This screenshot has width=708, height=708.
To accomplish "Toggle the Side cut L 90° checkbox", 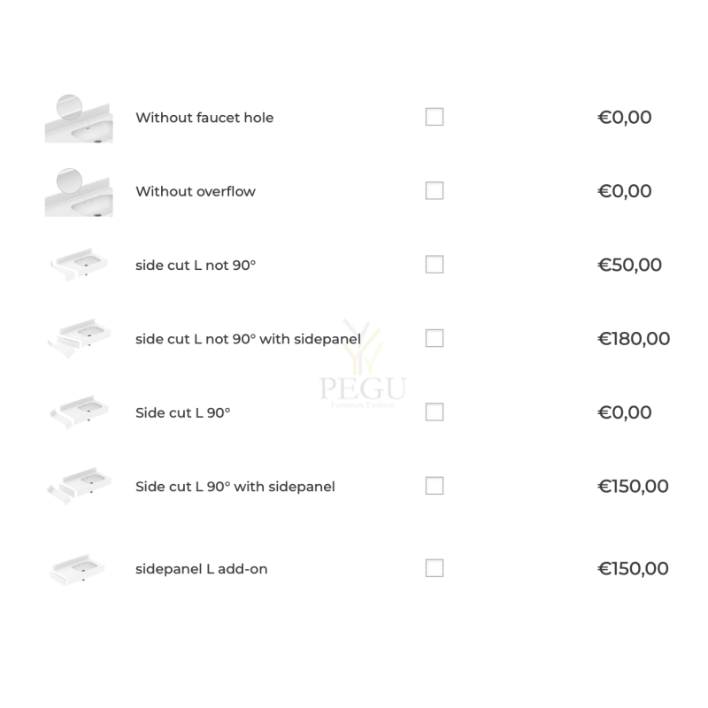I will [434, 412].
